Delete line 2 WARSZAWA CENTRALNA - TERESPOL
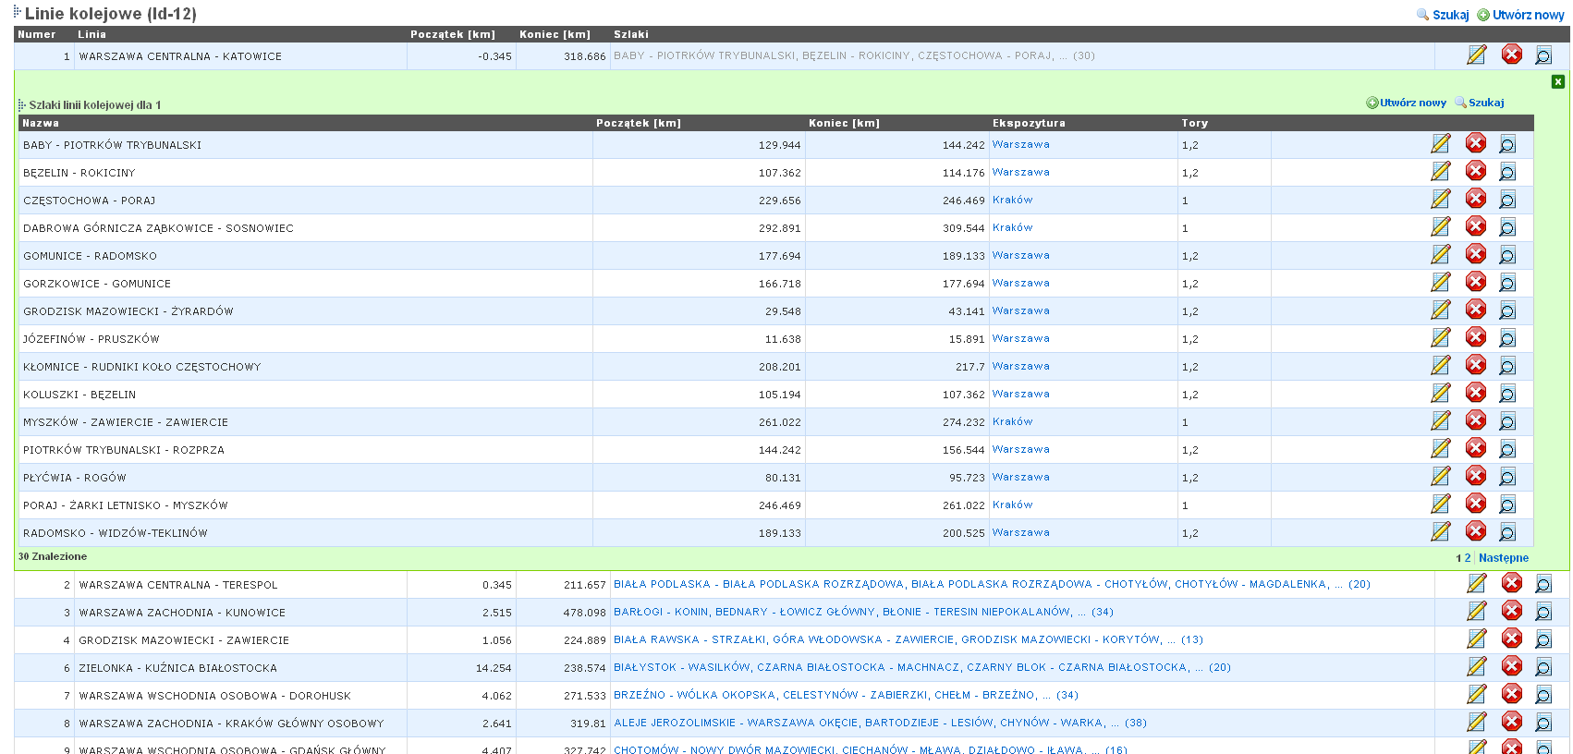Image resolution: width=1573 pixels, height=754 pixels. 1511,584
